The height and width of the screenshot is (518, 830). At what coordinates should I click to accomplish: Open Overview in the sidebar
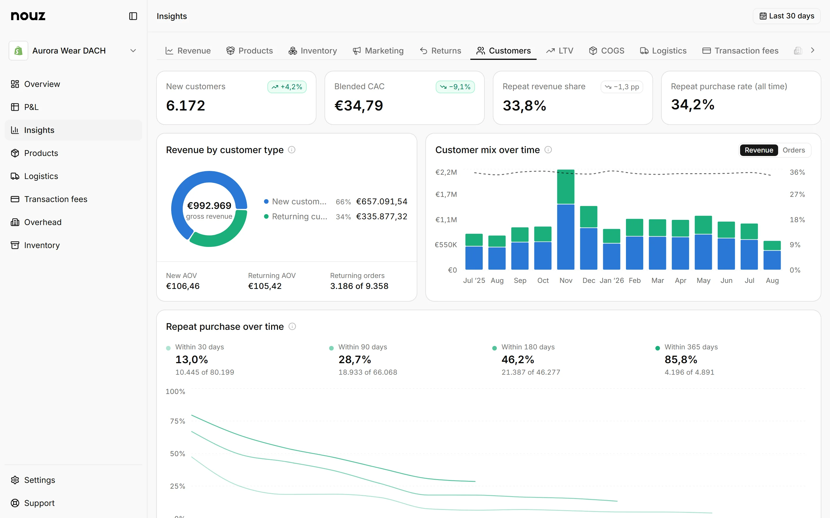tap(73, 84)
